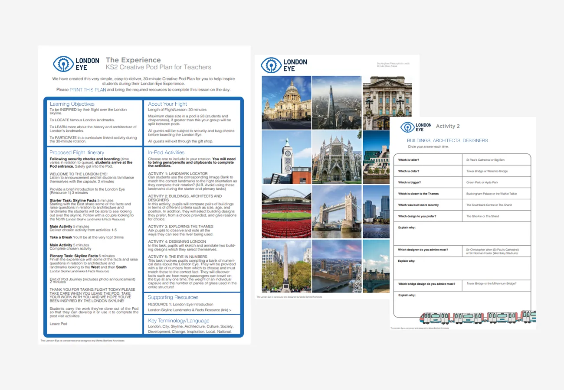This screenshot has width=564, height=390.
Task: Click 'Leave Pod' at the itinerary end
Action: click(59, 324)
